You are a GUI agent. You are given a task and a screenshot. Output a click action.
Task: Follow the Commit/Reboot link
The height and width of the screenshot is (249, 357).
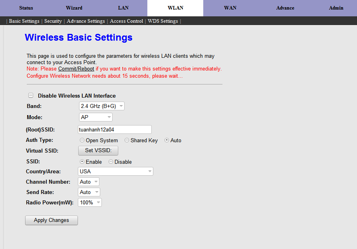pos(76,69)
